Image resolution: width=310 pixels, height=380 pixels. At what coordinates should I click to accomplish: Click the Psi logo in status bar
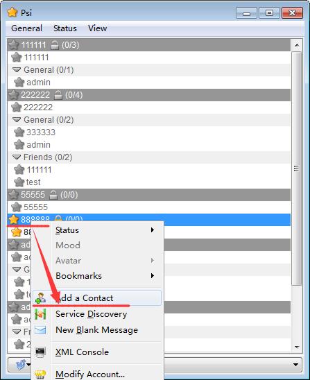[x=21, y=365]
